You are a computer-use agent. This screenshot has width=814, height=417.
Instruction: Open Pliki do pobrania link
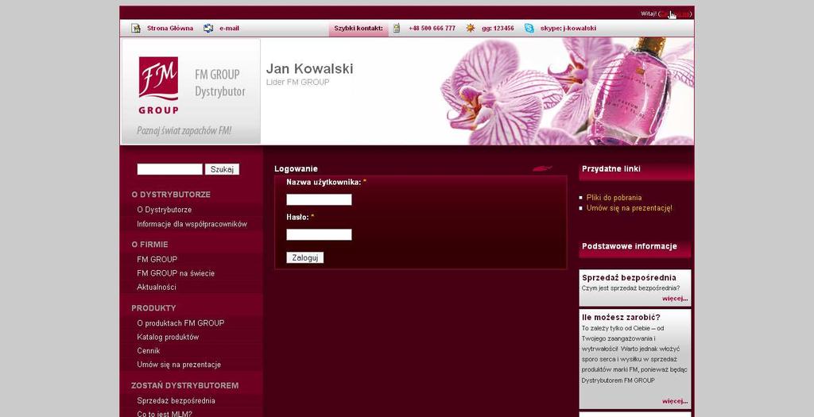[614, 198]
